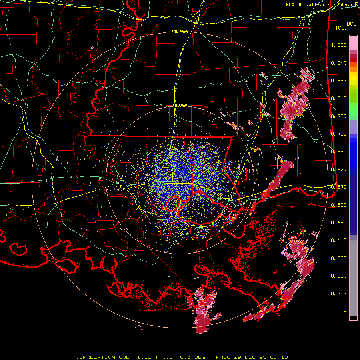Click the lavender swatch beside 0.733
The image size is (360, 360).
point(353,128)
